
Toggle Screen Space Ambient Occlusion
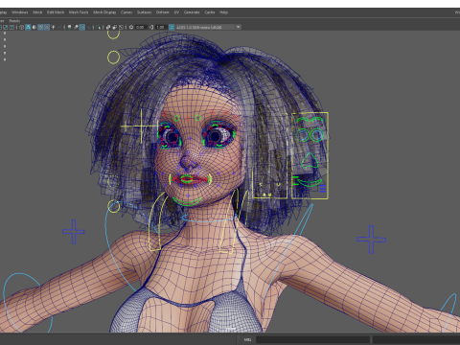(x=69, y=27)
